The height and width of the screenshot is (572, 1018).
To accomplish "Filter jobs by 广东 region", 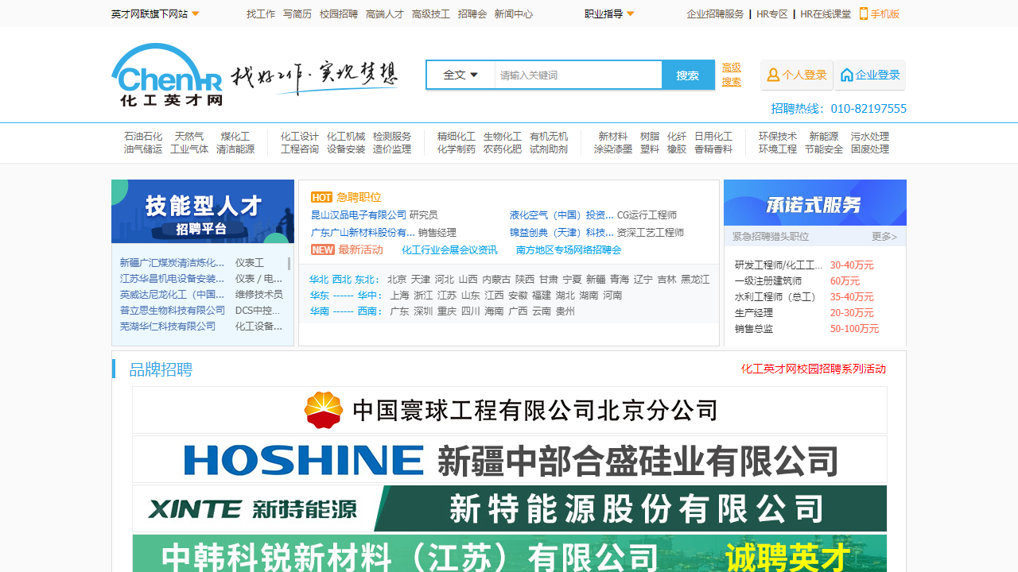I will 399,311.
